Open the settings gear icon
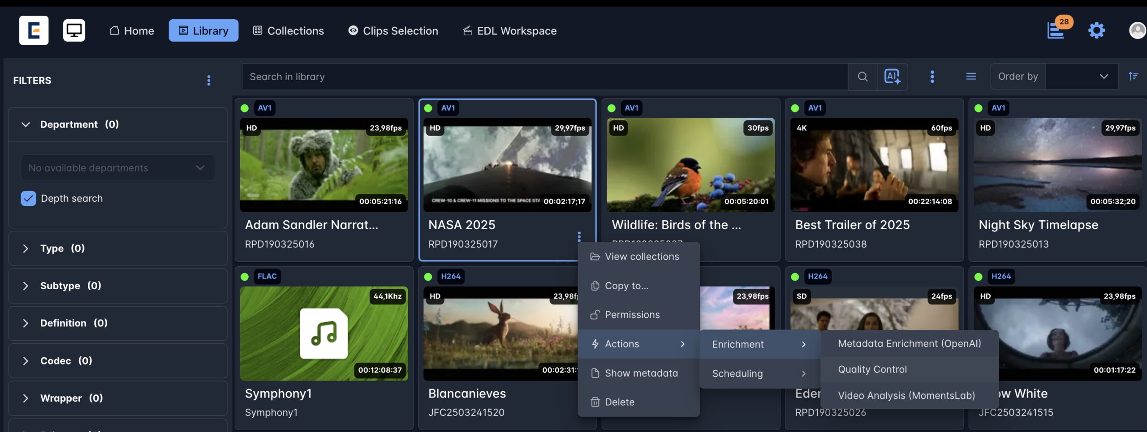1147x432 pixels. click(x=1096, y=30)
